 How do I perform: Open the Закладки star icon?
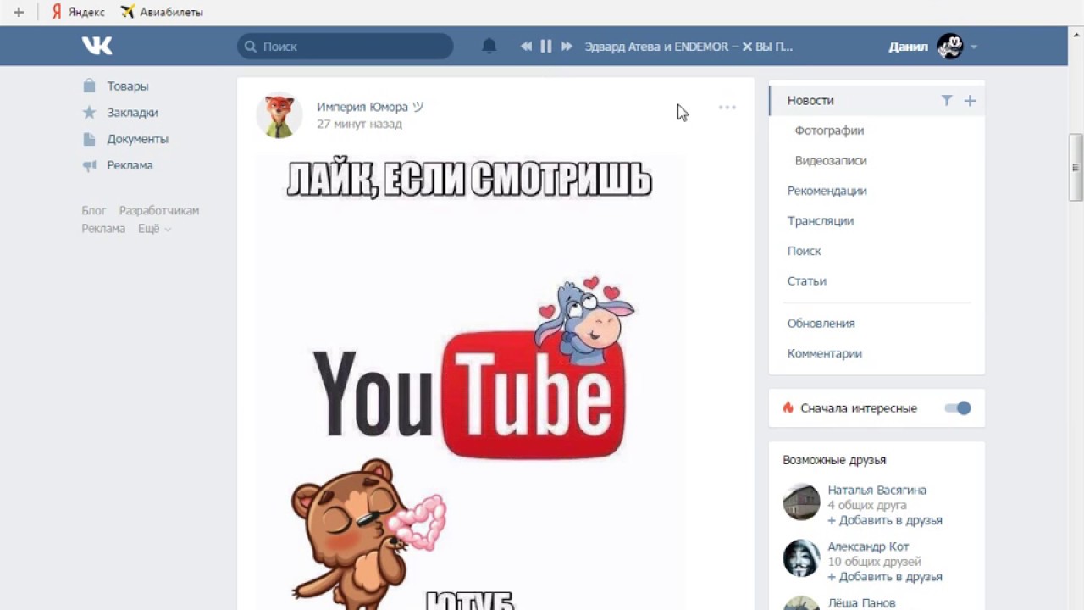[x=89, y=112]
